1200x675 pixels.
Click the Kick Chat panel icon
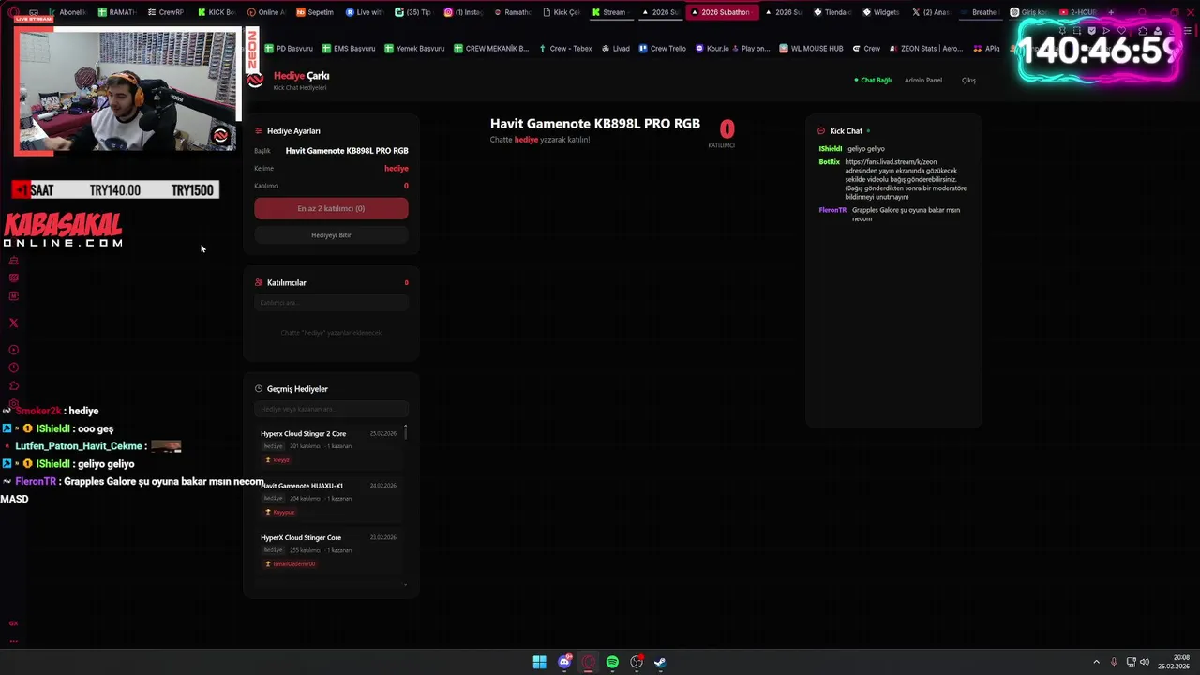[x=821, y=131]
